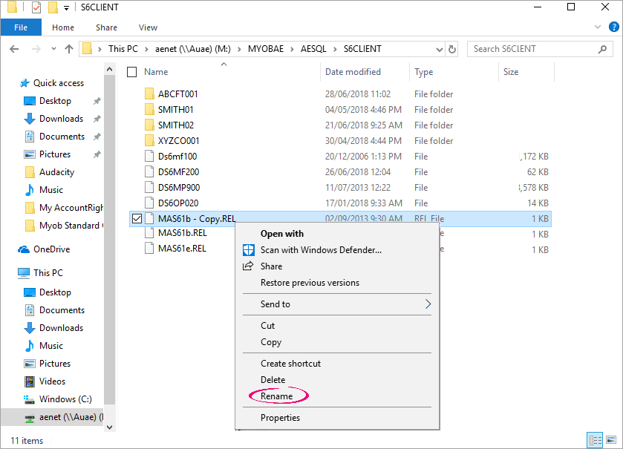Screen dimensions: 623x449
Task: Open the blue File menu button
Action: pyautogui.click(x=21, y=27)
